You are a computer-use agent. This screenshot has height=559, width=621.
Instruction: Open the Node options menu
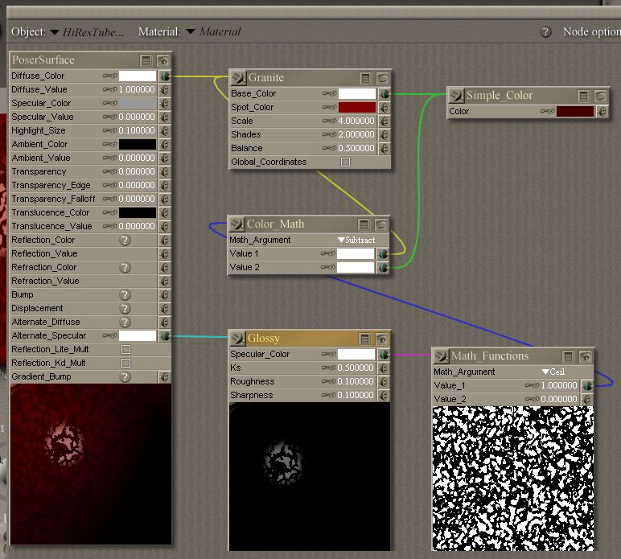coord(591,32)
